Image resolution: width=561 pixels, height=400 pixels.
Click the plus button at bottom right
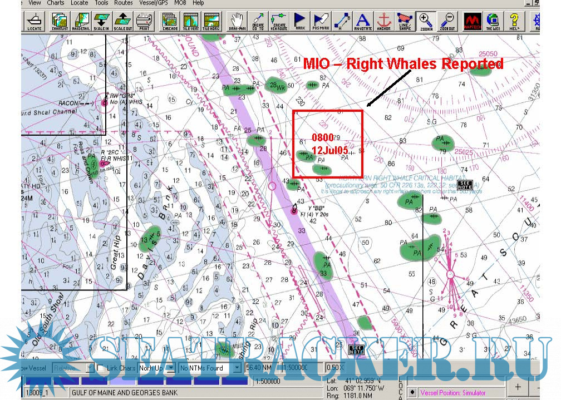(x=518, y=387)
